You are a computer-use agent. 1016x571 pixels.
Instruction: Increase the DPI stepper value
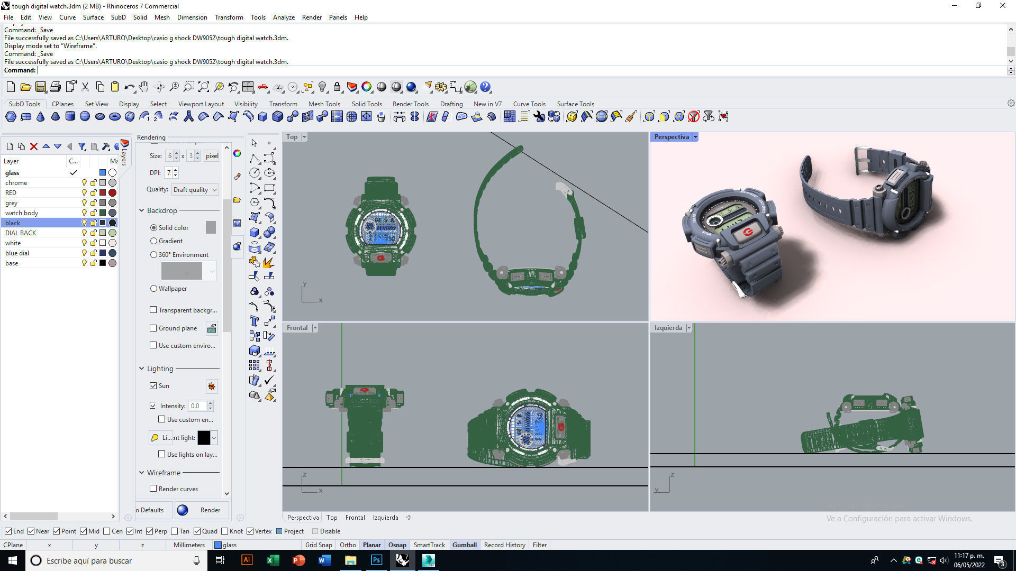tap(176, 170)
